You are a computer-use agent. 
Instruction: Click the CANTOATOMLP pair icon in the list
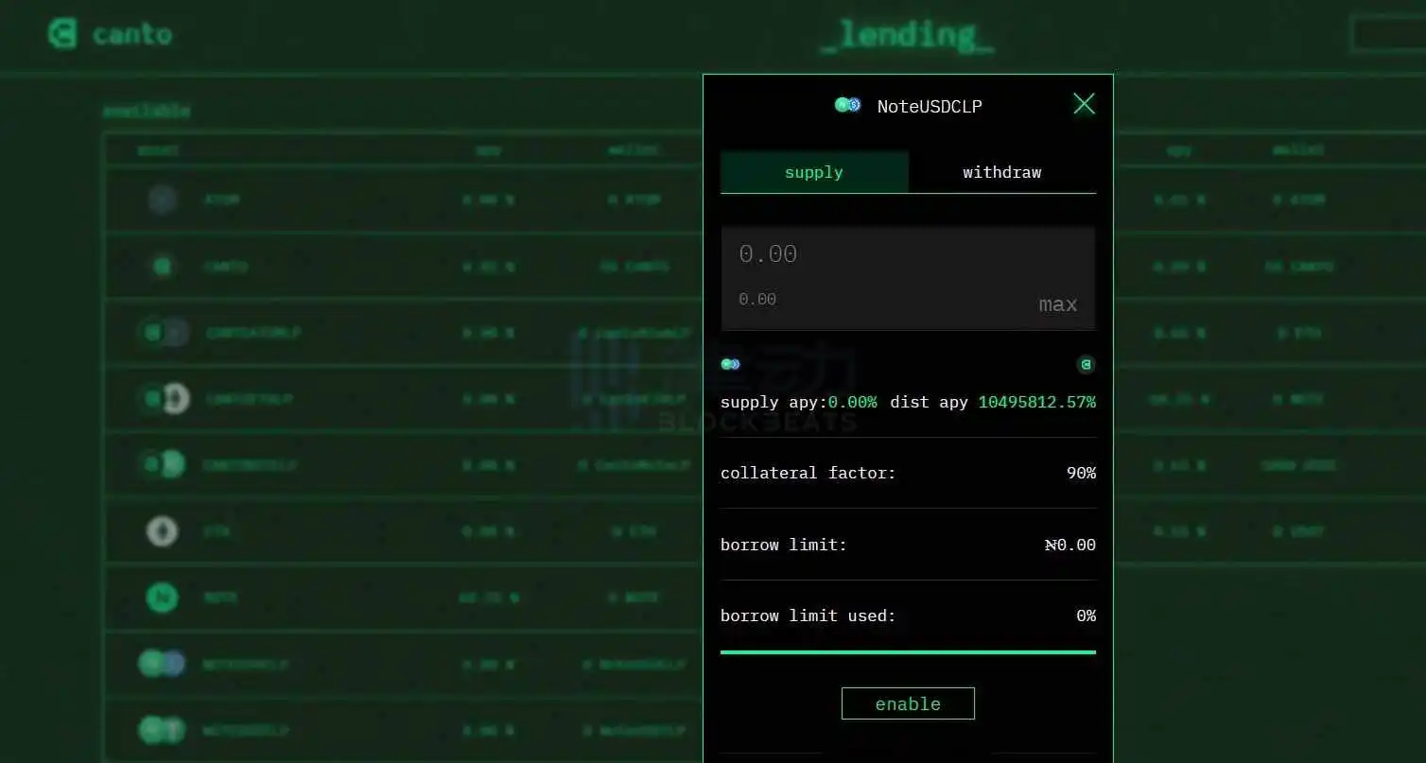click(x=164, y=332)
